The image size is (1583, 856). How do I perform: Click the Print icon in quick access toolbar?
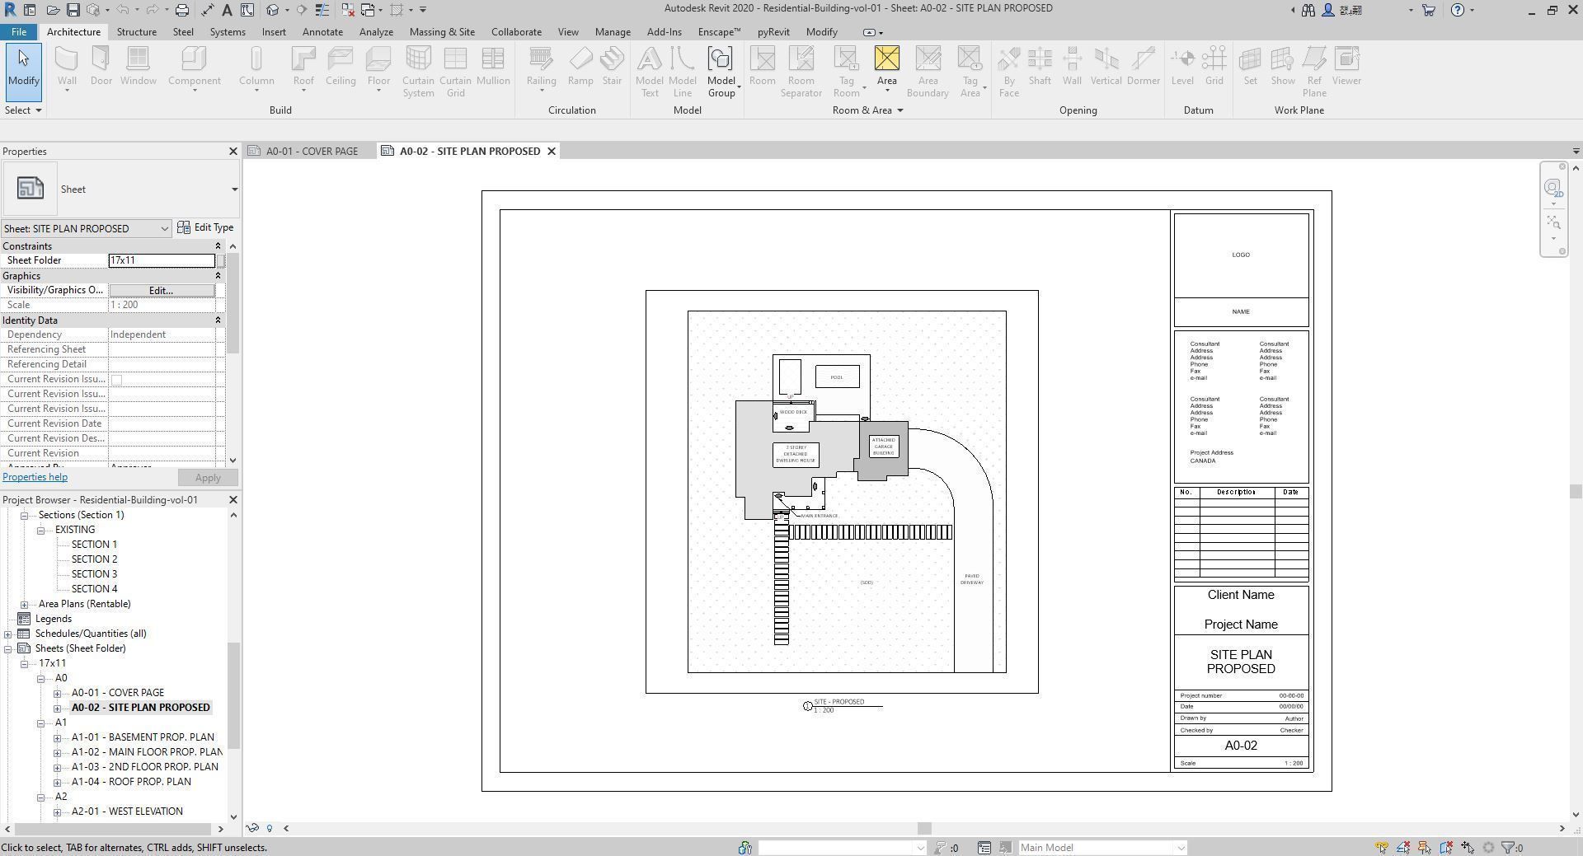[181, 10]
